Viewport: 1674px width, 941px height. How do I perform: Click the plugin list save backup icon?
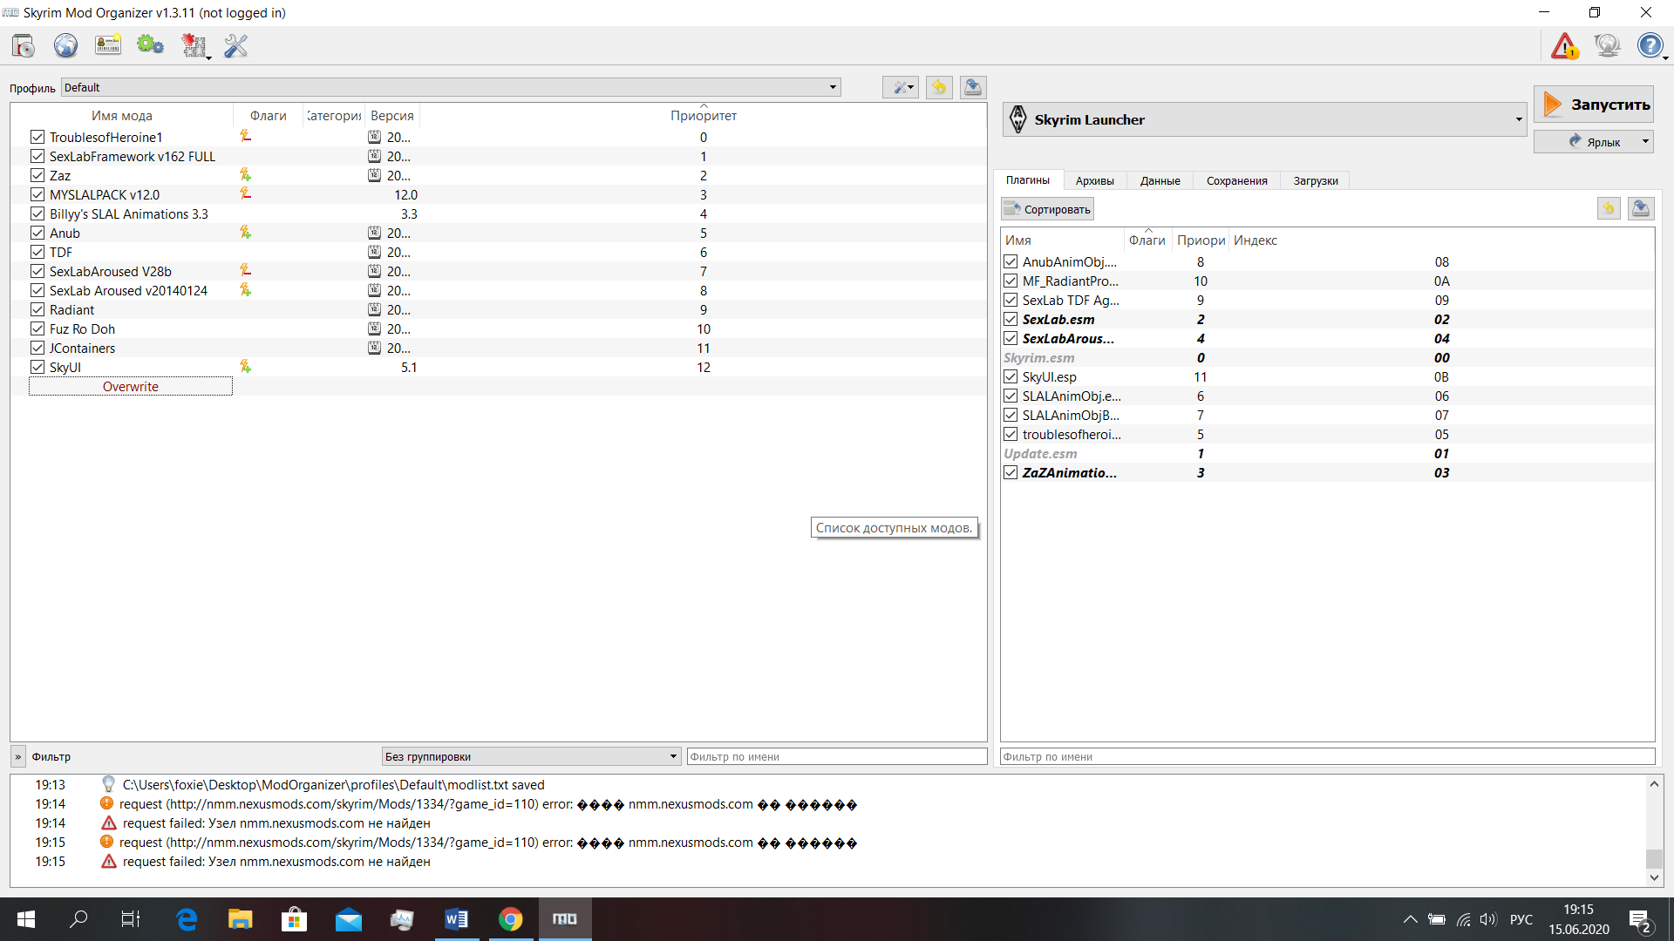1641,209
